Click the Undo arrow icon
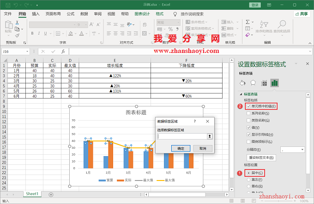 point(16,5)
